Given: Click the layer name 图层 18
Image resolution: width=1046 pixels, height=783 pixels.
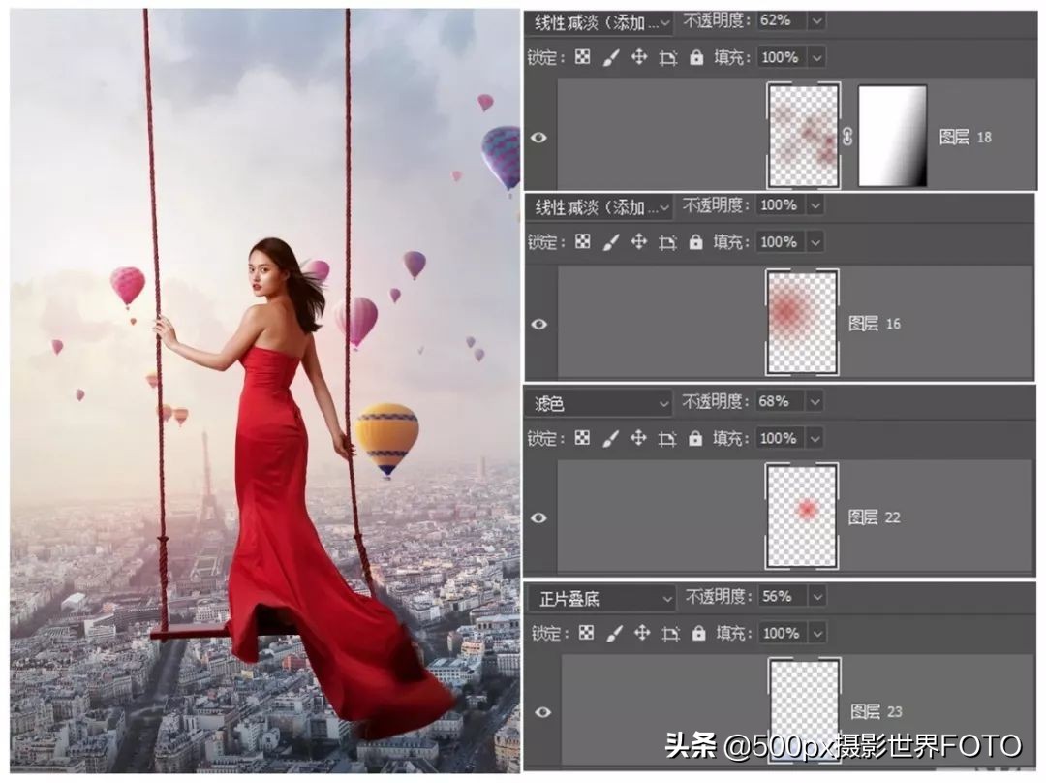Looking at the screenshot, I should tap(965, 138).
